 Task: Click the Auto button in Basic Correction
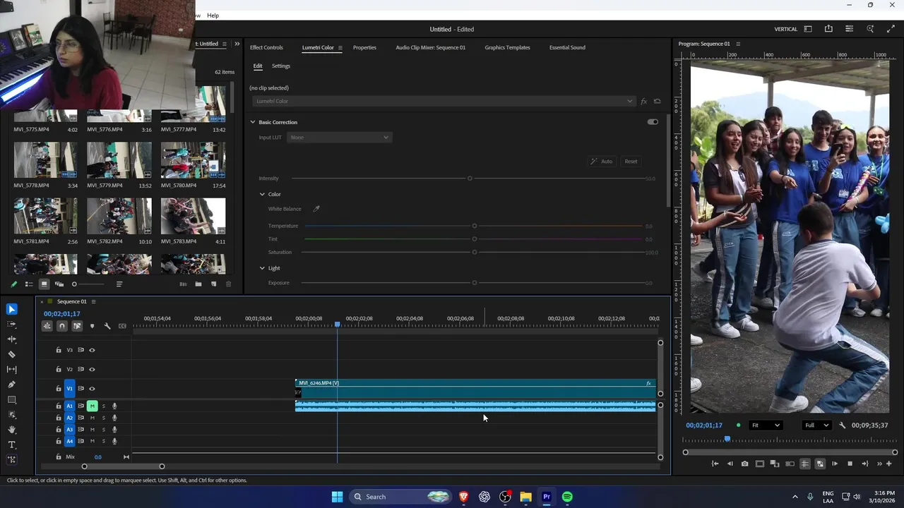(x=602, y=162)
